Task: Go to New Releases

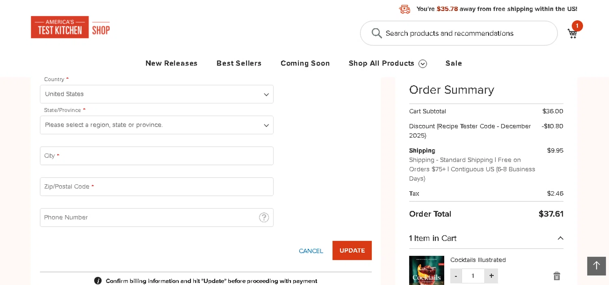Action: [x=171, y=63]
